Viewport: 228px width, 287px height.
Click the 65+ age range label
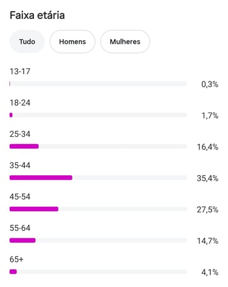click(x=16, y=259)
